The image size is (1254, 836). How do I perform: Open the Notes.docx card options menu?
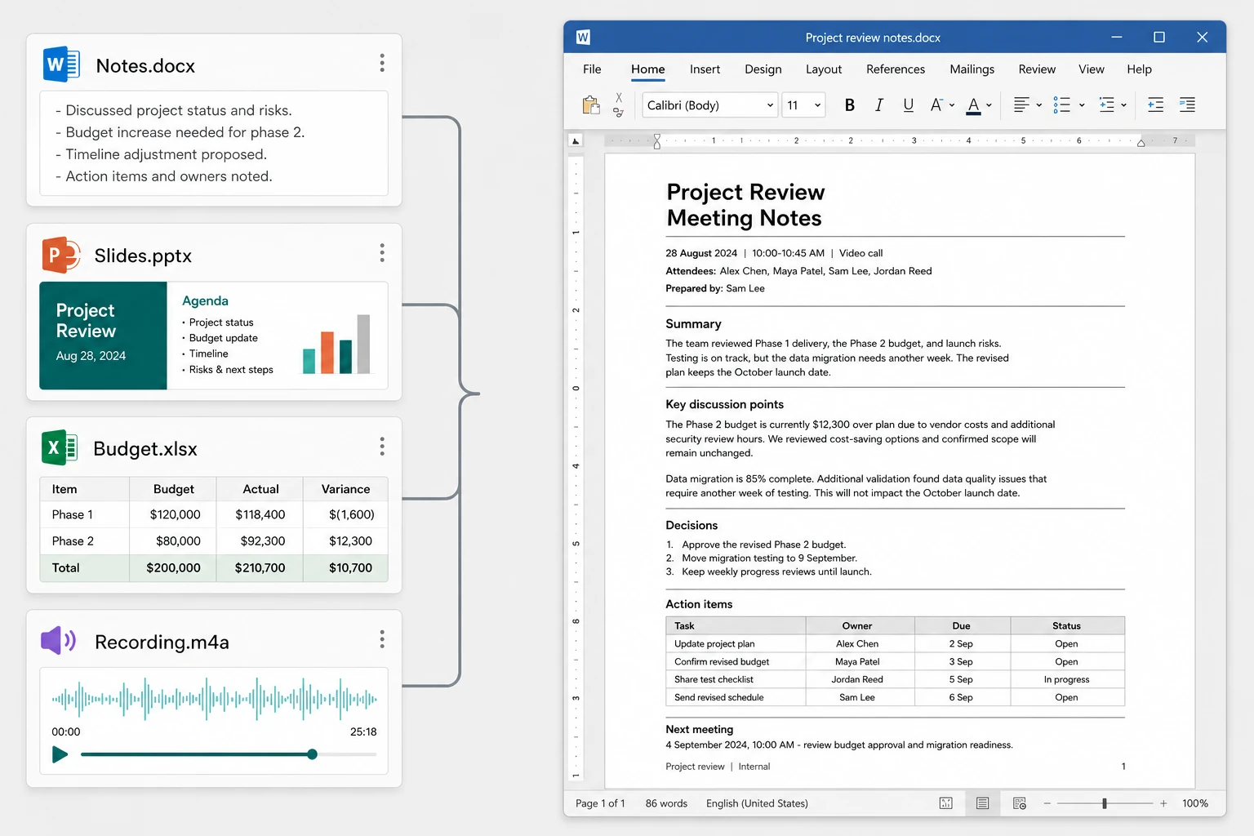[x=382, y=63]
